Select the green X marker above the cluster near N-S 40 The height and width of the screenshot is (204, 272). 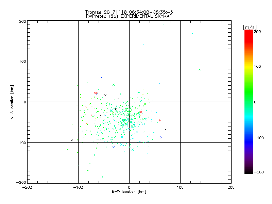coord(114,85)
